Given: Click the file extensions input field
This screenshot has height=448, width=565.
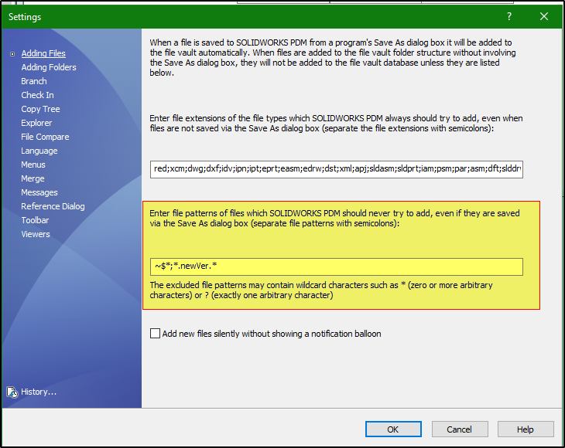Looking at the screenshot, I should coord(337,169).
